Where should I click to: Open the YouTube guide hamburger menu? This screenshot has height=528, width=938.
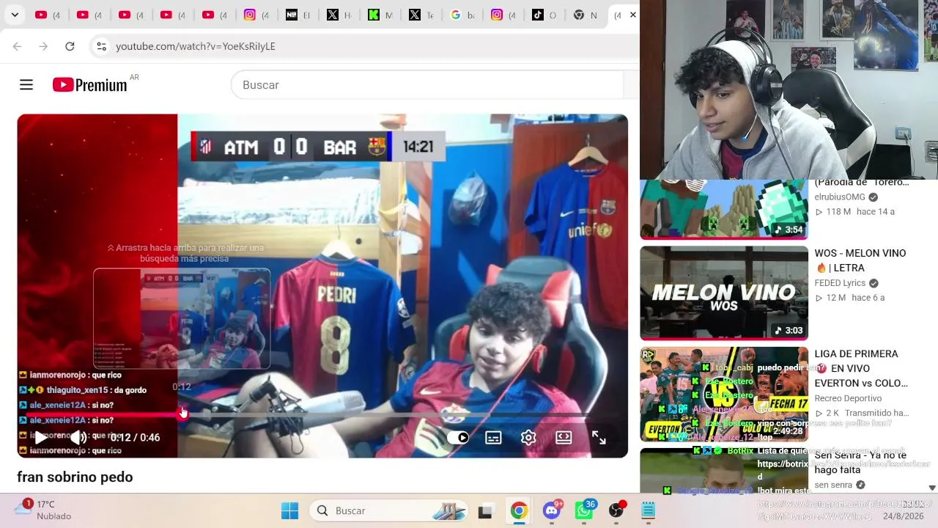tap(26, 85)
